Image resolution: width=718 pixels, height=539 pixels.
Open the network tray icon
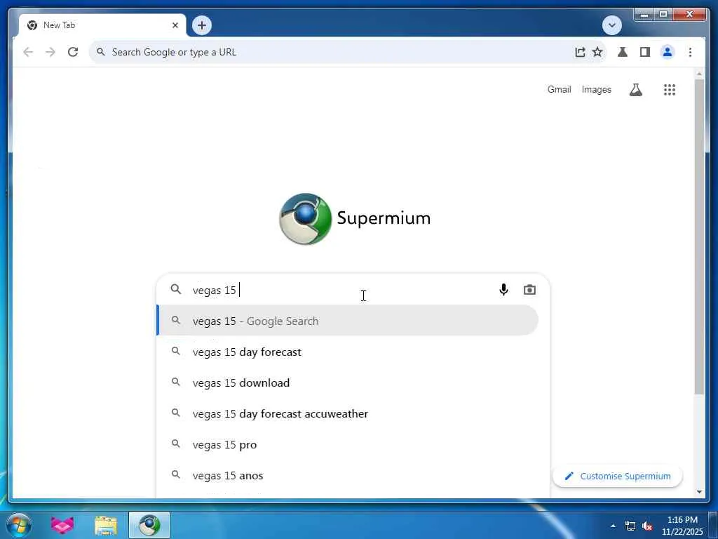[630, 526]
